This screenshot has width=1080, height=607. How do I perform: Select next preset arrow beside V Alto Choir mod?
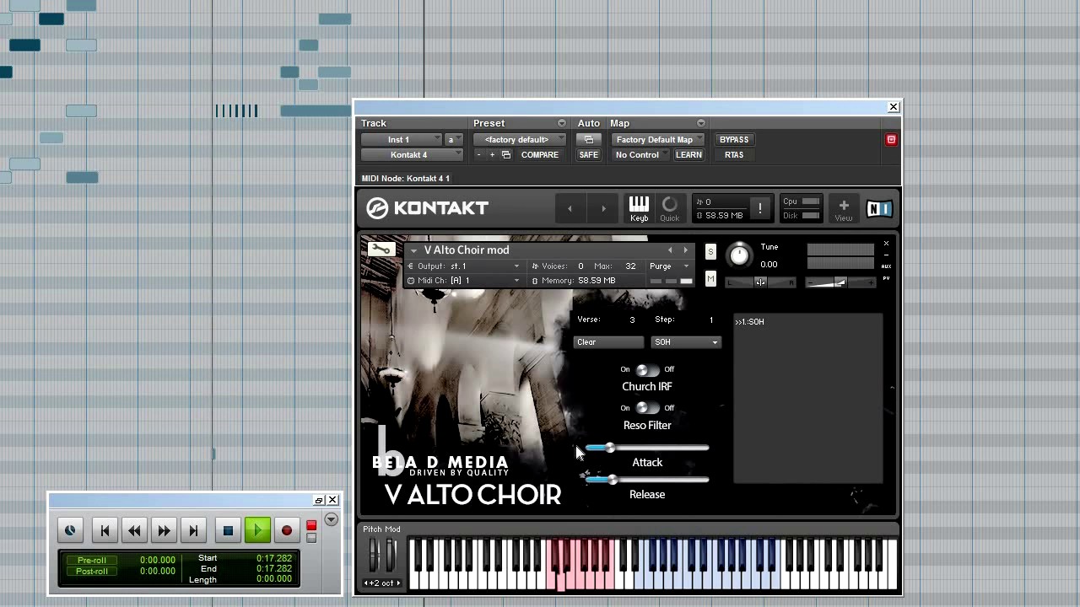click(685, 250)
